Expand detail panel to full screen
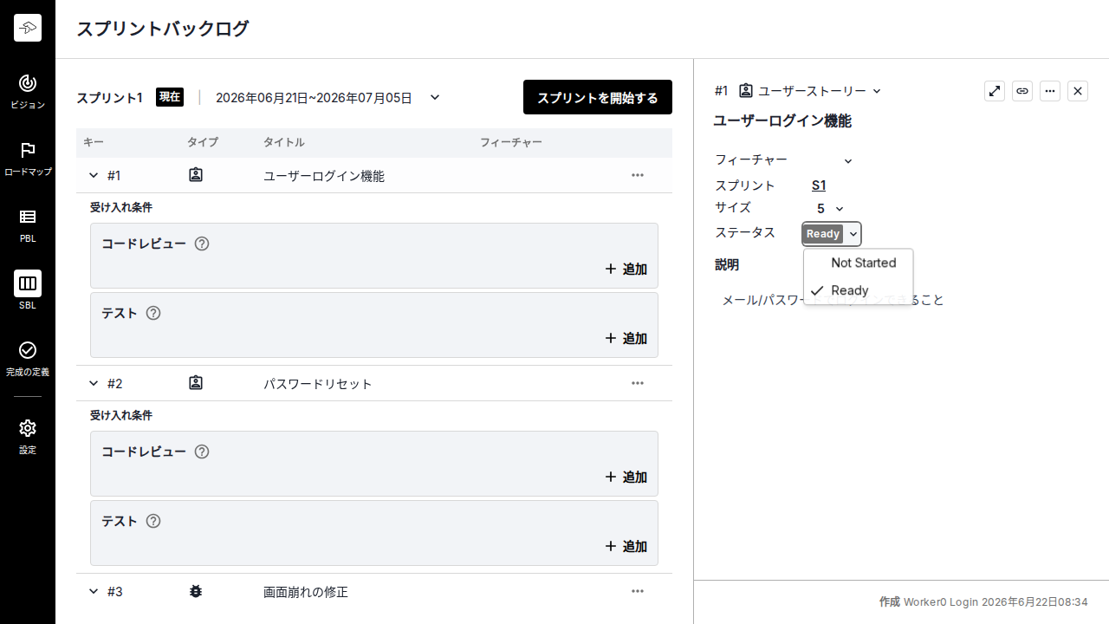This screenshot has width=1109, height=624. [995, 91]
